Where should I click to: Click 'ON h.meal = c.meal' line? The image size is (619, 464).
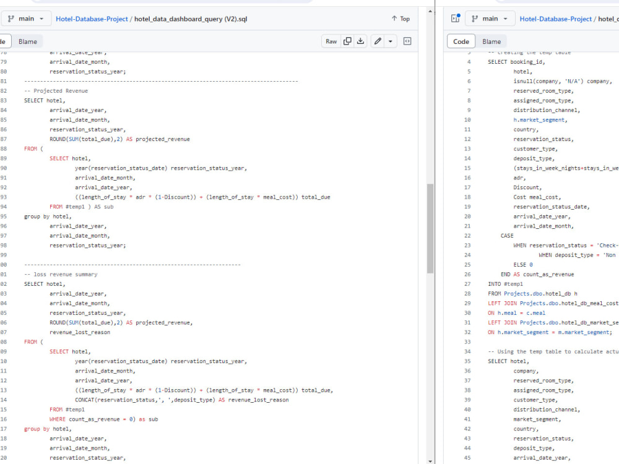[516, 313]
